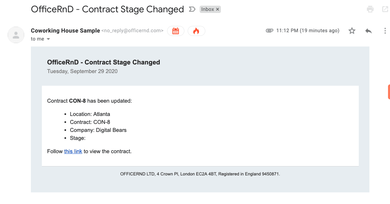Click the no_reply@officernd.com address
Image resolution: width=390 pixels, height=204 pixels.
pyautogui.click(x=132, y=31)
